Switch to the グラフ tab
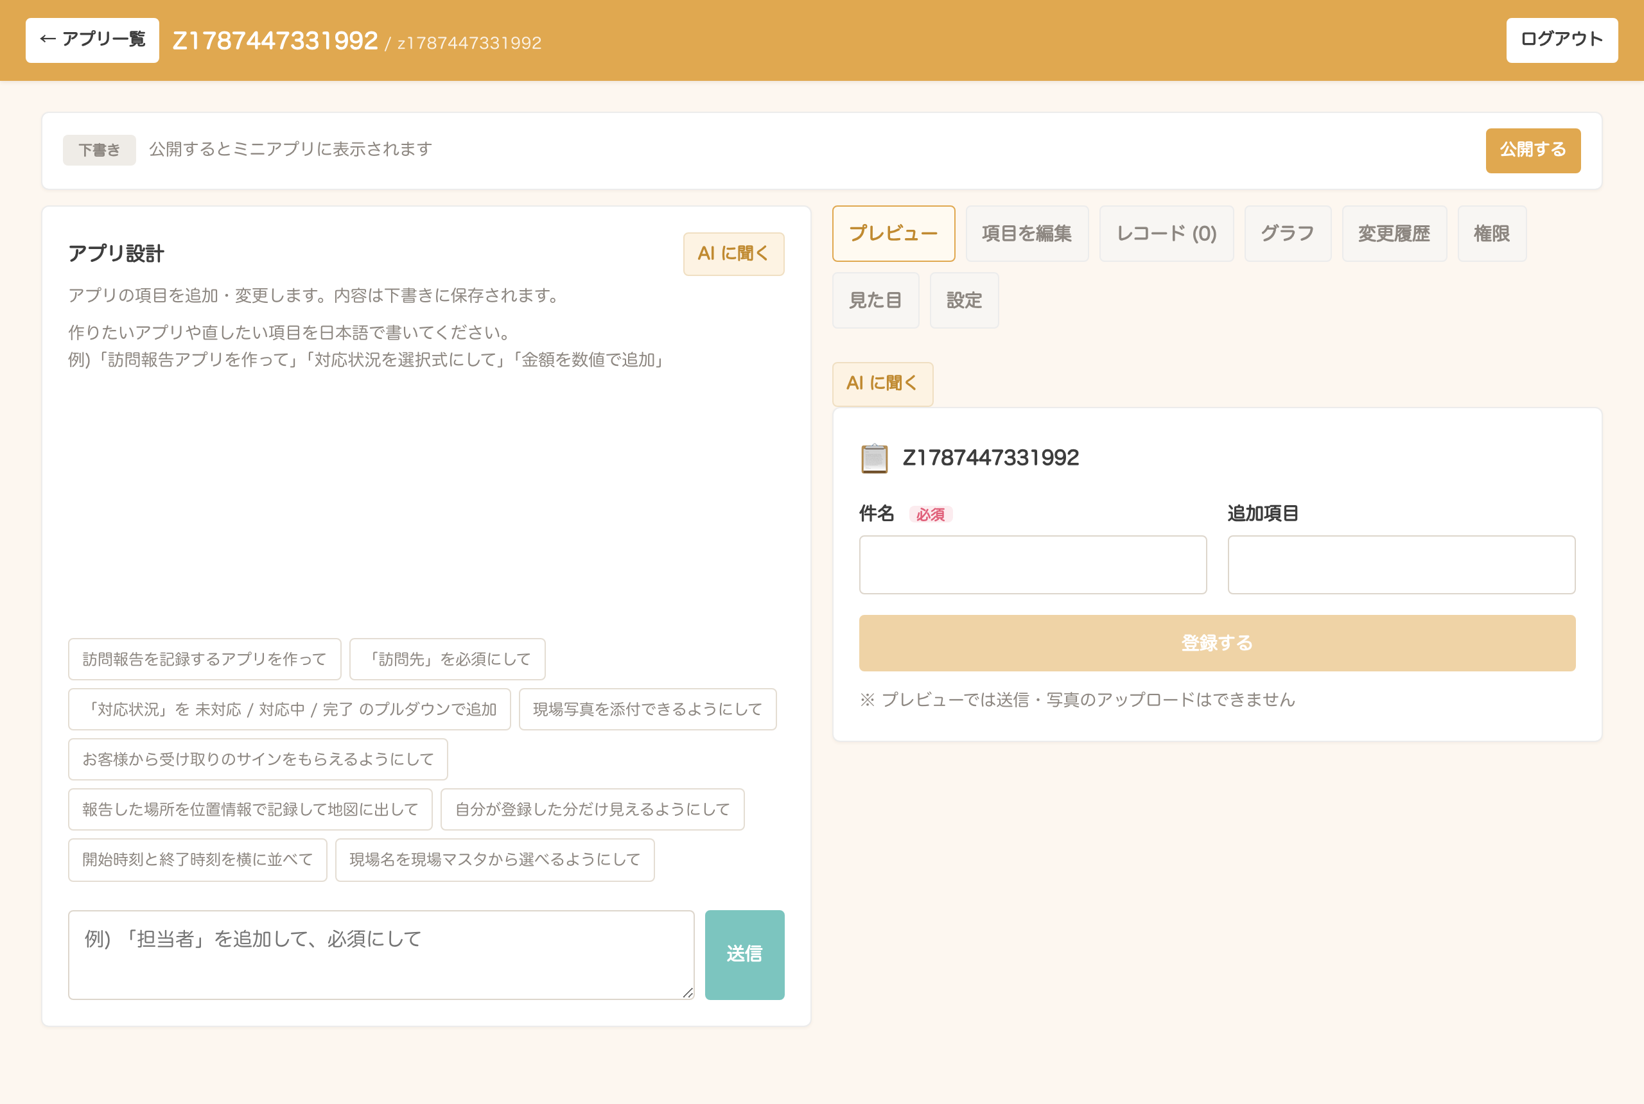This screenshot has width=1644, height=1104. (1287, 234)
